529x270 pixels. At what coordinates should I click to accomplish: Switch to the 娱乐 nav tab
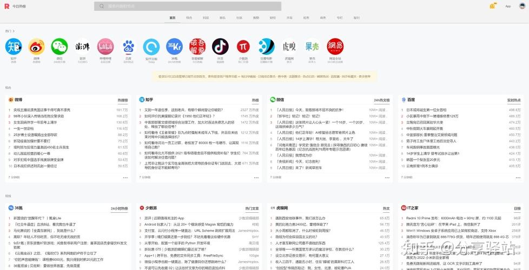(x=223, y=17)
